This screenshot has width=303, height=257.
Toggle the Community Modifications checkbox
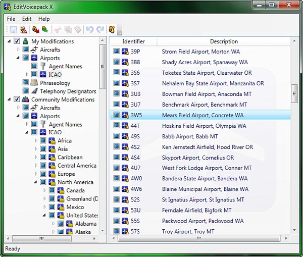[17, 99]
